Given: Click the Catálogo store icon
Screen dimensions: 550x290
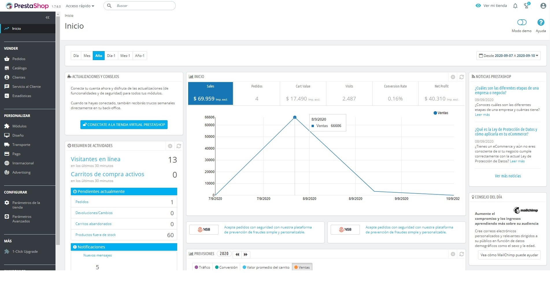Looking at the screenshot, I should click(x=7, y=68).
